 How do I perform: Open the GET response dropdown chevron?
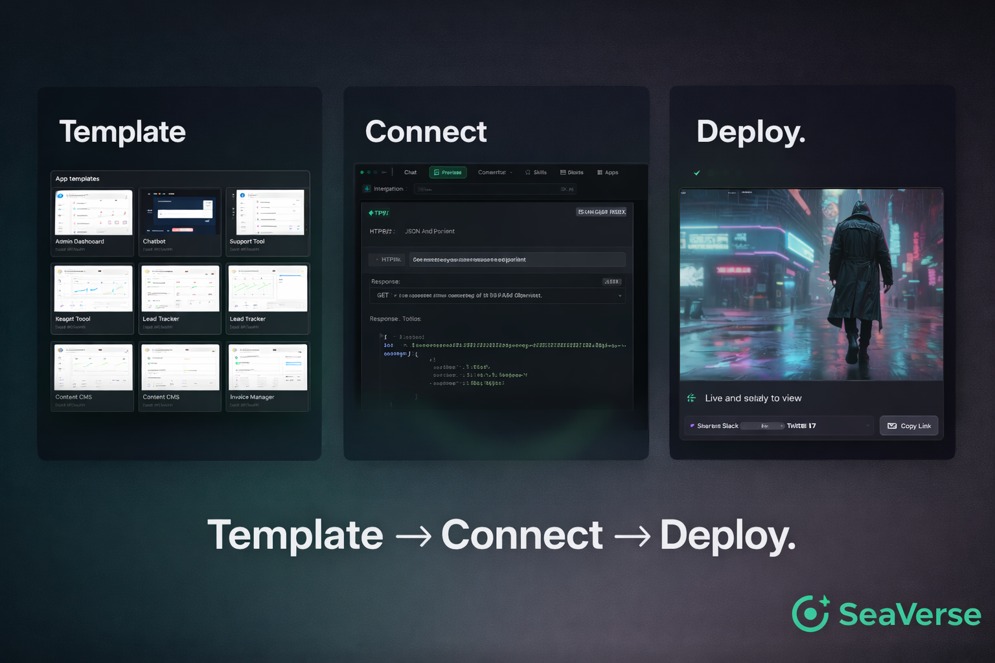pyautogui.click(x=620, y=296)
